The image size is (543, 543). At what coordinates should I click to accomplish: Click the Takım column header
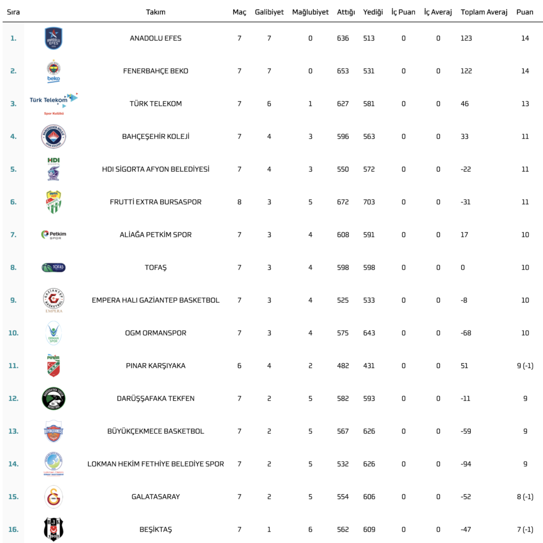point(155,12)
